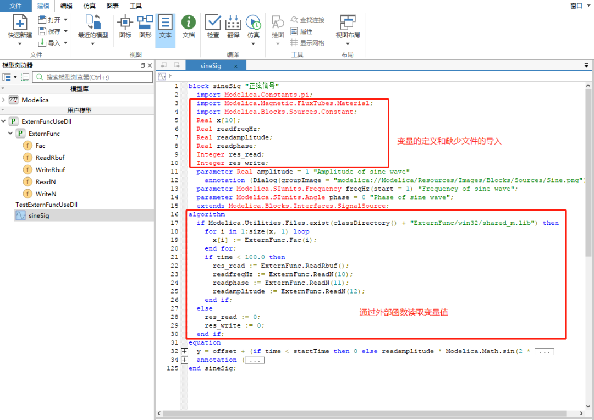Select the WriteN function item

(x=46, y=194)
